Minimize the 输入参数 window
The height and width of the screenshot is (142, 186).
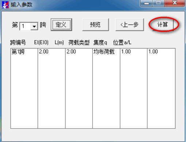coord(147,3)
